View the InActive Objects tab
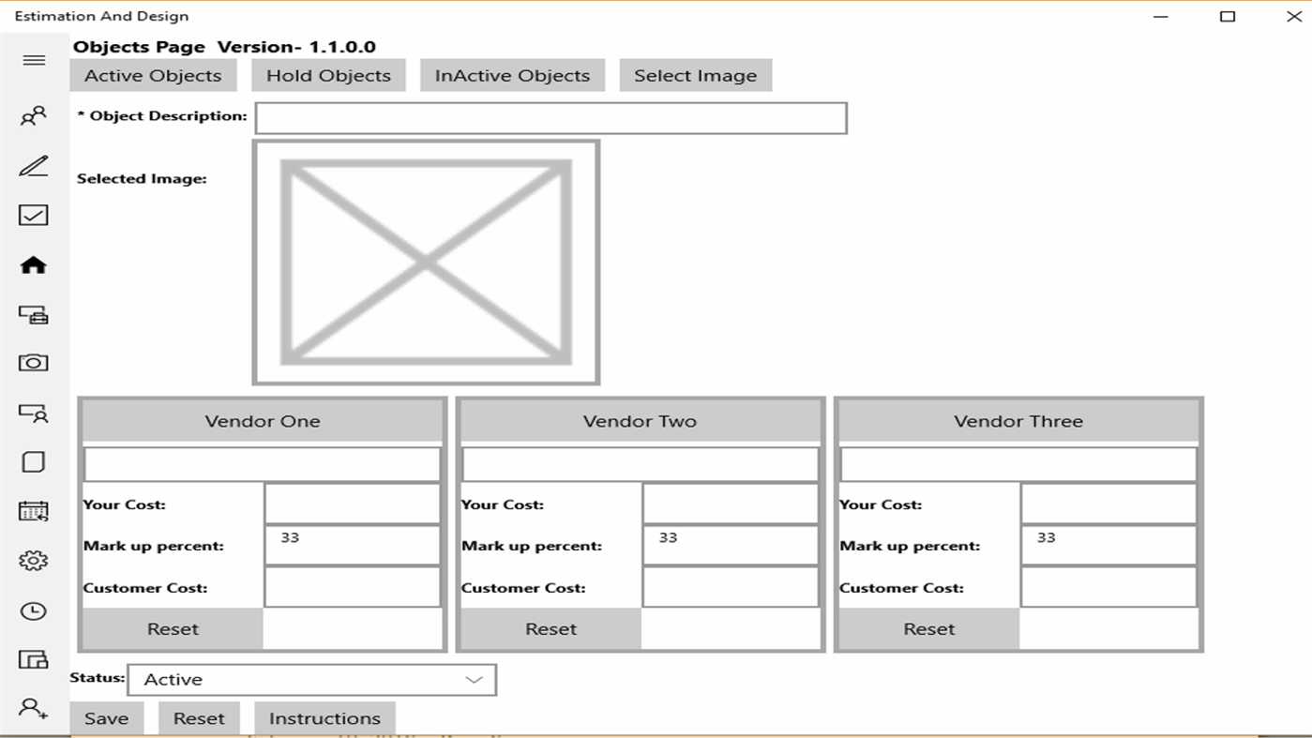 pyautogui.click(x=512, y=74)
